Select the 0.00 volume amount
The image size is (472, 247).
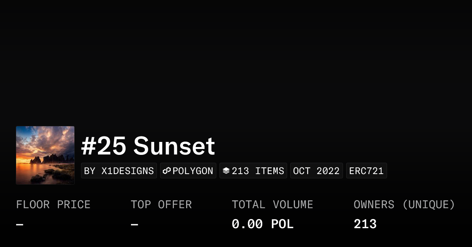tap(247, 224)
